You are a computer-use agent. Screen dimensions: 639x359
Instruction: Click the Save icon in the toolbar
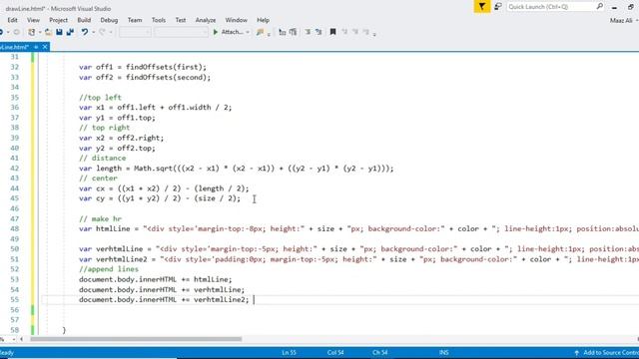click(x=59, y=32)
